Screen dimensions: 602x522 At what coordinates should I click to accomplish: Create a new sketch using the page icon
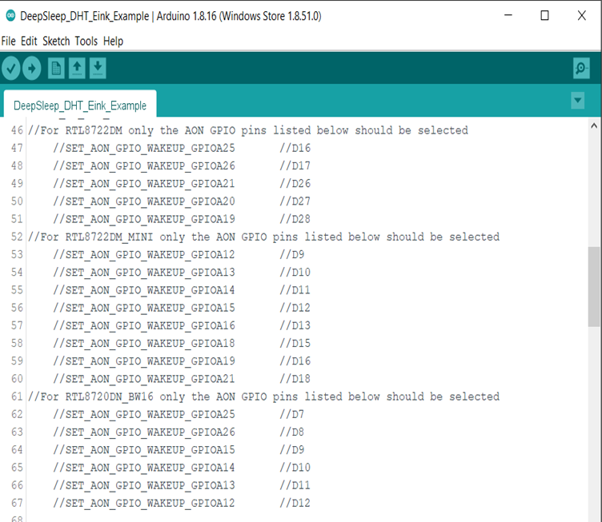[56, 68]
